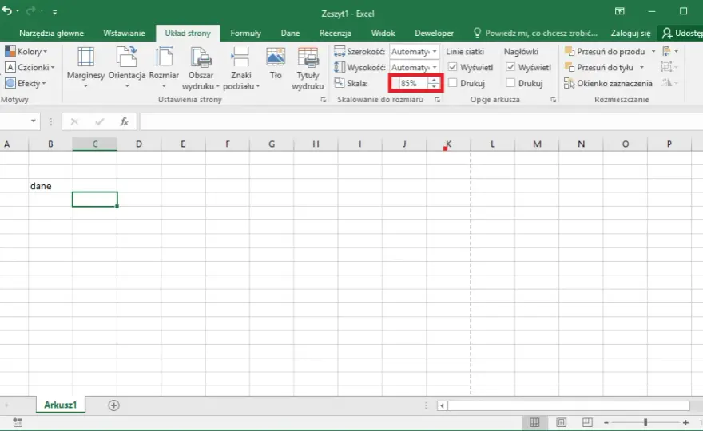Launch the Opcje arkusza dialog launcher
This screenshot has width=703, height=431.
554,100
